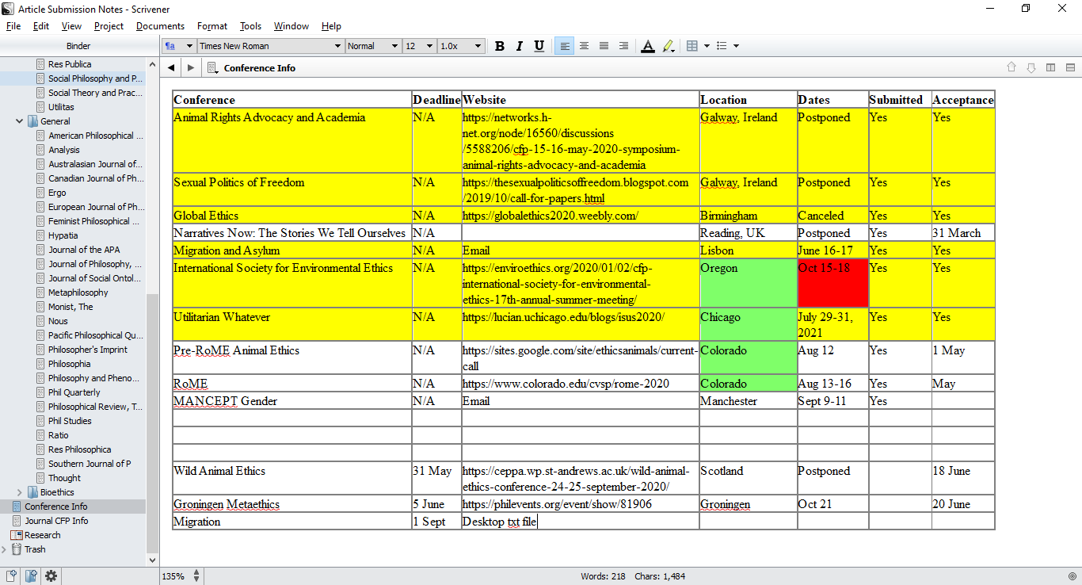Click the zoom 135% stepper
1082x585 pixels.
197,576
